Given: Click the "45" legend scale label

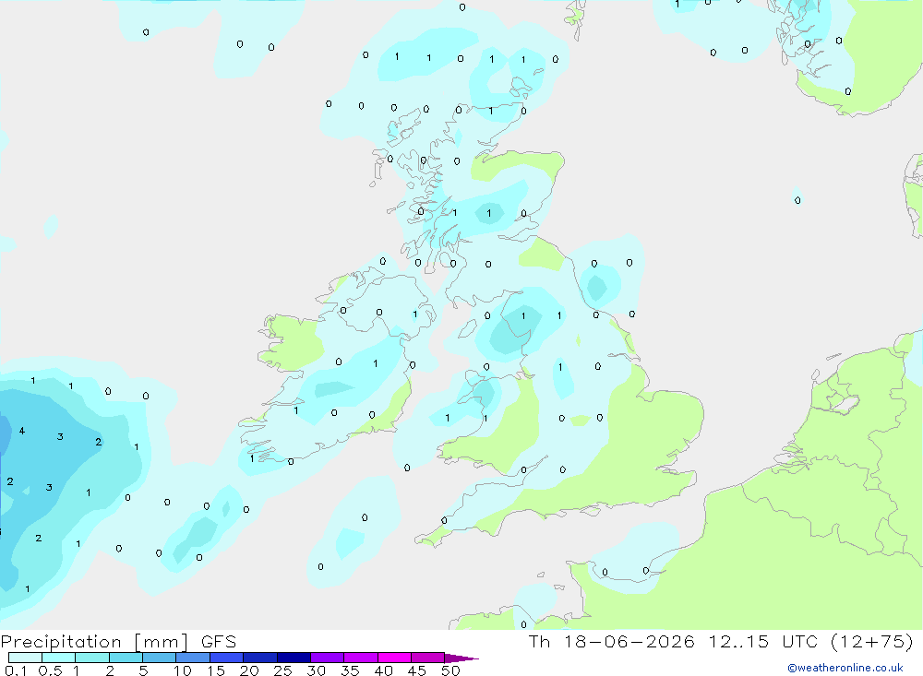Looking at the screenshot, I should coord(417,670).
